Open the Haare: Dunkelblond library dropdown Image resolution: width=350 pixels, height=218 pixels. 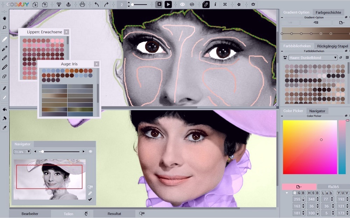click(x=313, y=57)
